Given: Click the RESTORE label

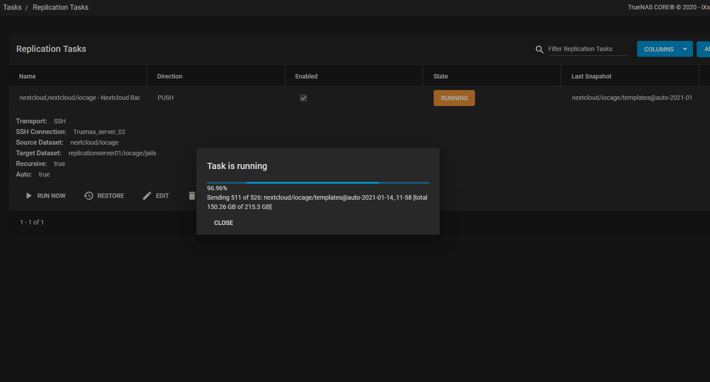Looking at the screenshot, I should point(111,196).
